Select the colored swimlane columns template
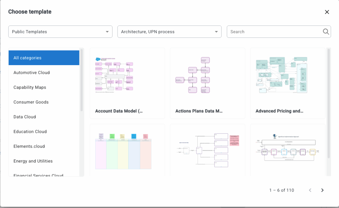This screenshot has height=208, width=339. [x=127, y=150]
